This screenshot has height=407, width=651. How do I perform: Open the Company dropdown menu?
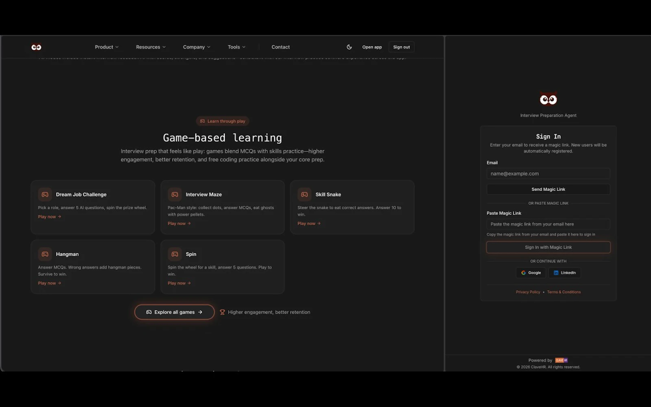197,47
